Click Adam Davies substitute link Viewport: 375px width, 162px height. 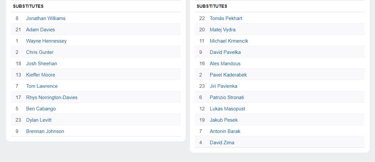click(40, 30)
